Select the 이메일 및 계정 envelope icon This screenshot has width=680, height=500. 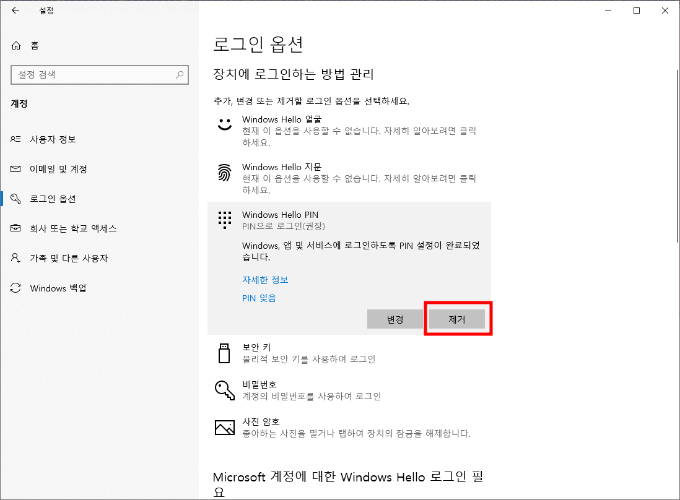[x=15, y=169]
